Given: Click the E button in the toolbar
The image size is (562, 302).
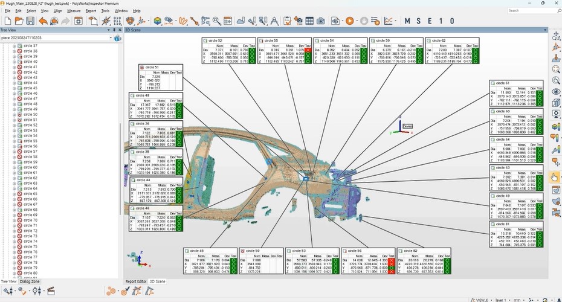Looking at the screenshot, I should (x=430, y=21).
